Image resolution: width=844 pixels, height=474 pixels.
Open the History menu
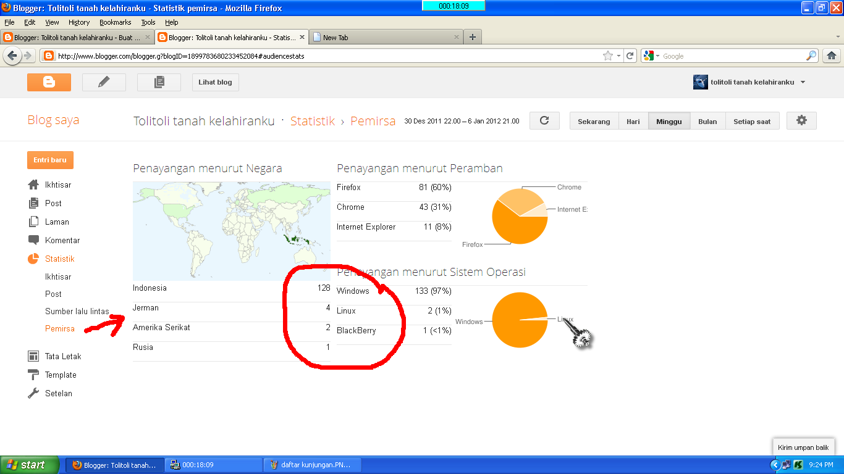(79, 22)
